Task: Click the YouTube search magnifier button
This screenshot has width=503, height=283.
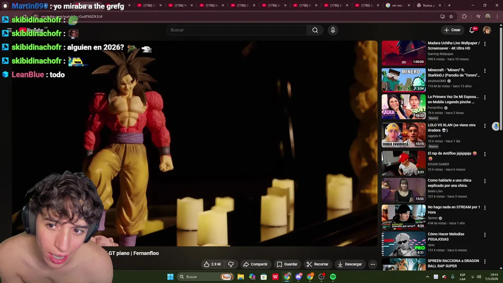Action: point(315,30)
